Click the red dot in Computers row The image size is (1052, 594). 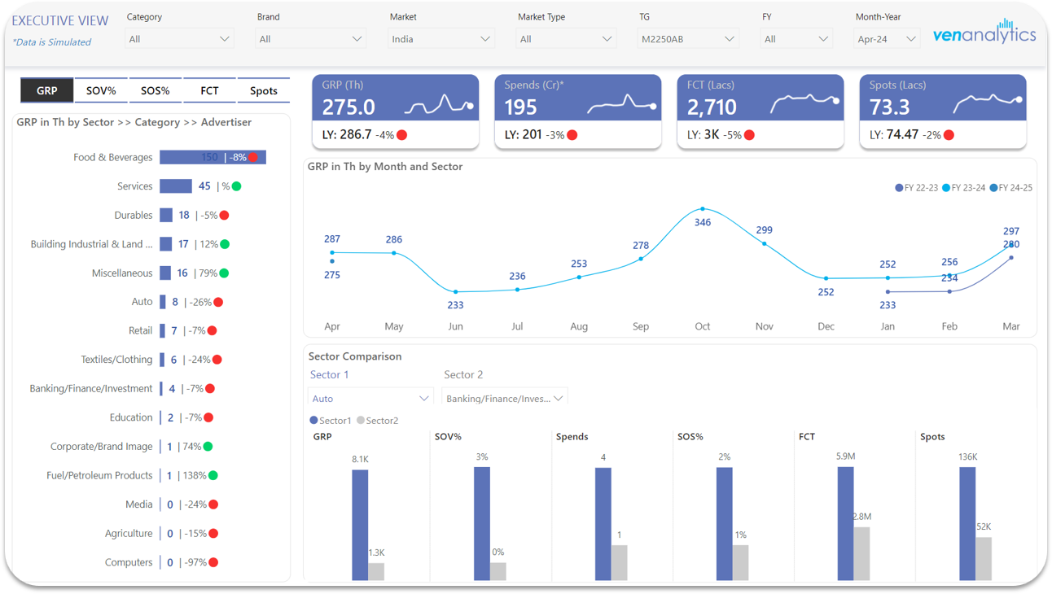[x=213, y=562]
